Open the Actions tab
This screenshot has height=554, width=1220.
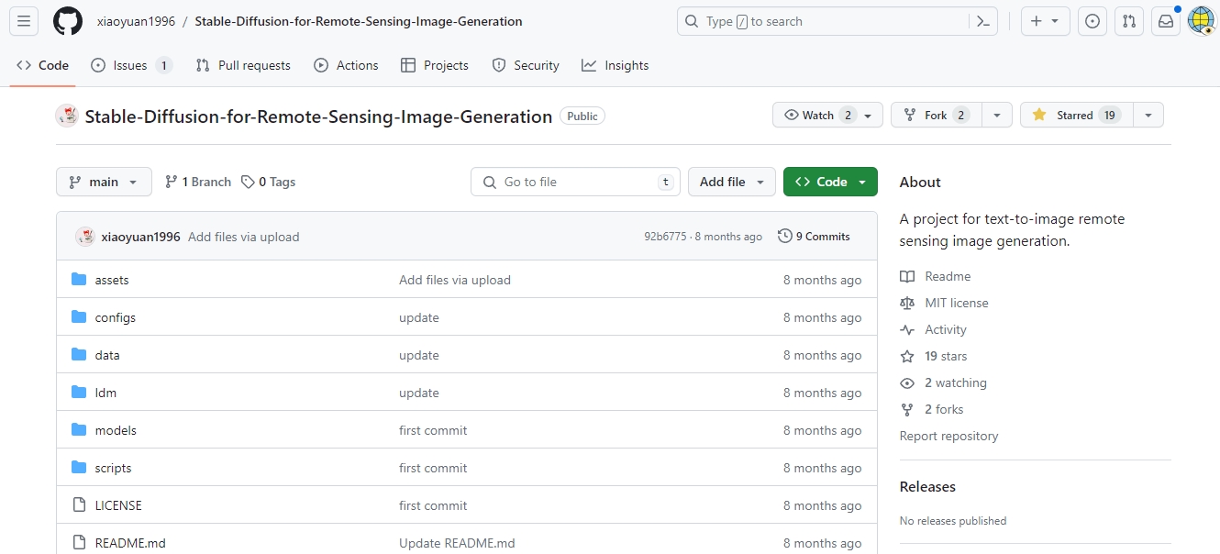tap(346, 65)
